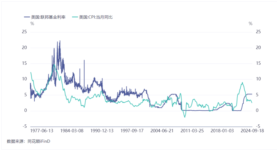Click the federal funds rate peak near 1981

point(60,41)
